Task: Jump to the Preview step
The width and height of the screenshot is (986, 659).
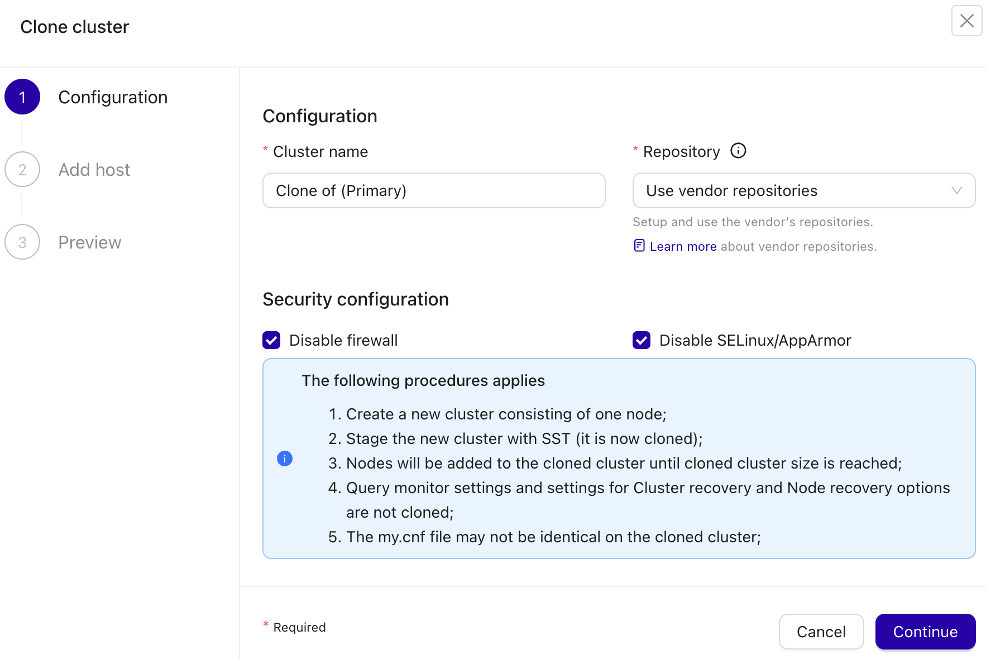Action: coord(90,242)
